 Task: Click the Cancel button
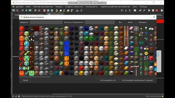[x=25, y=80]
